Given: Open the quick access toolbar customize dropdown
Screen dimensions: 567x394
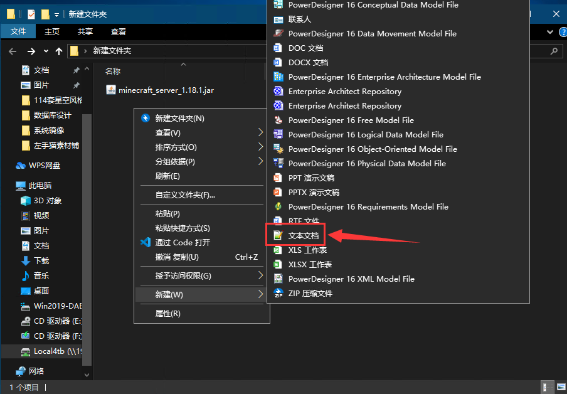Looking at the screenshot, I should click(57, 15).
